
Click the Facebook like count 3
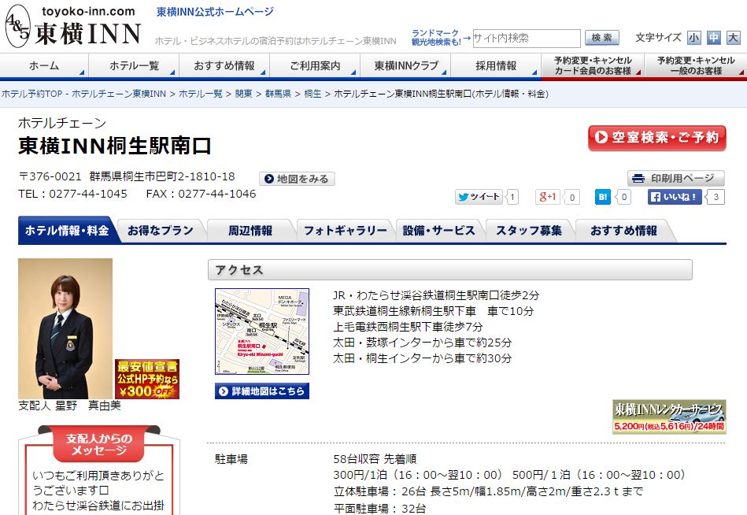pos(716,197)
